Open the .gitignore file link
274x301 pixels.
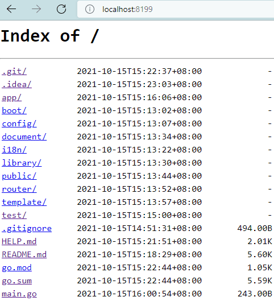[x=27, y=228]
